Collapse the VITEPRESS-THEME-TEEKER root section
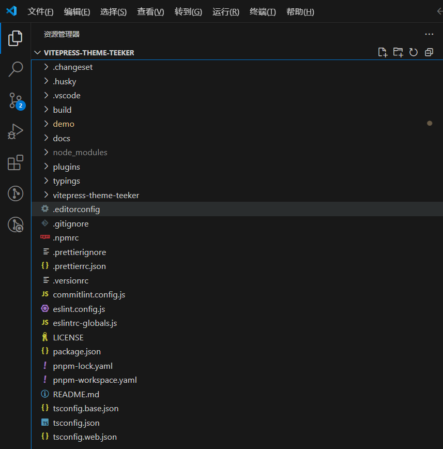 pyautogui.click(x=38, y=53)
